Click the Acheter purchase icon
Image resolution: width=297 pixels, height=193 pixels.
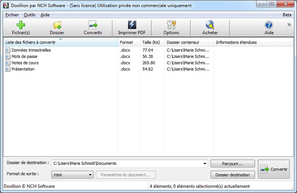[210, 25]
